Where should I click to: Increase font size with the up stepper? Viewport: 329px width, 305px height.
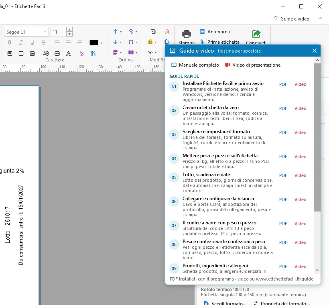click(69, 30)
